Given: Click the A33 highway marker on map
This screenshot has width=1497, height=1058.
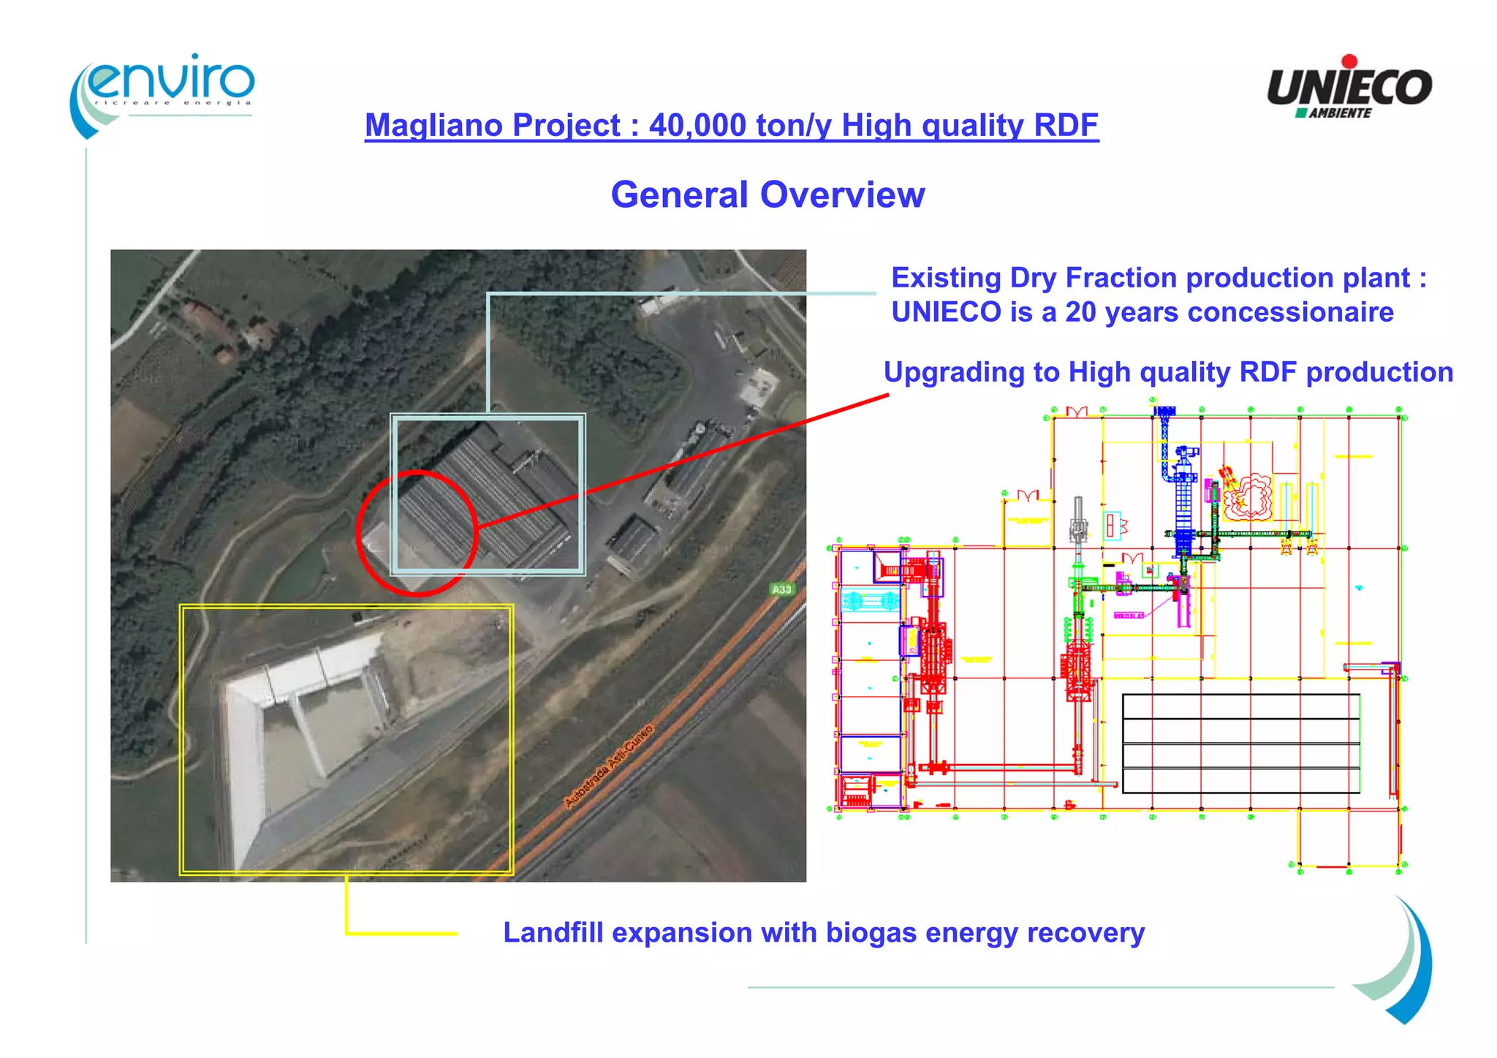Looking at the screenshot, I should pos(781,589).
